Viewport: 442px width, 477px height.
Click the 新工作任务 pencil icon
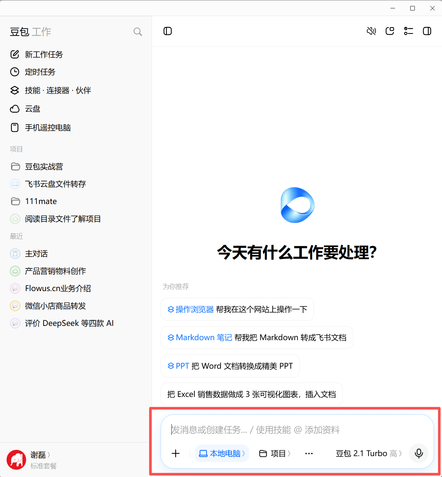pos(15,54)
